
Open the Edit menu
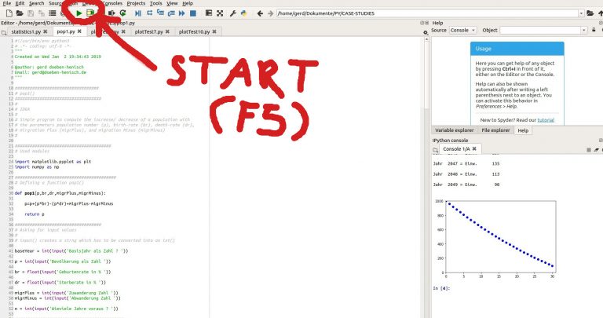(x=20, y=3)
